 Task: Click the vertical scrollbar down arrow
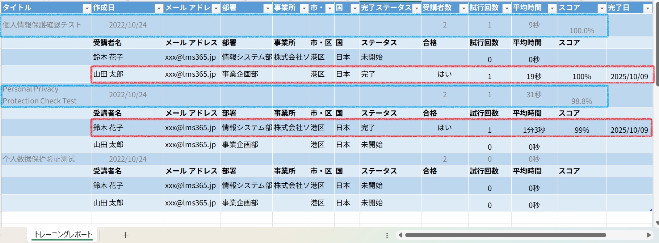click(x=657, y=223)
